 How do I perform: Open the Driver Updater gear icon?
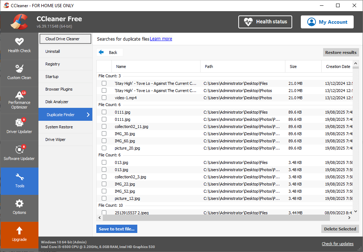click(19, 122)
